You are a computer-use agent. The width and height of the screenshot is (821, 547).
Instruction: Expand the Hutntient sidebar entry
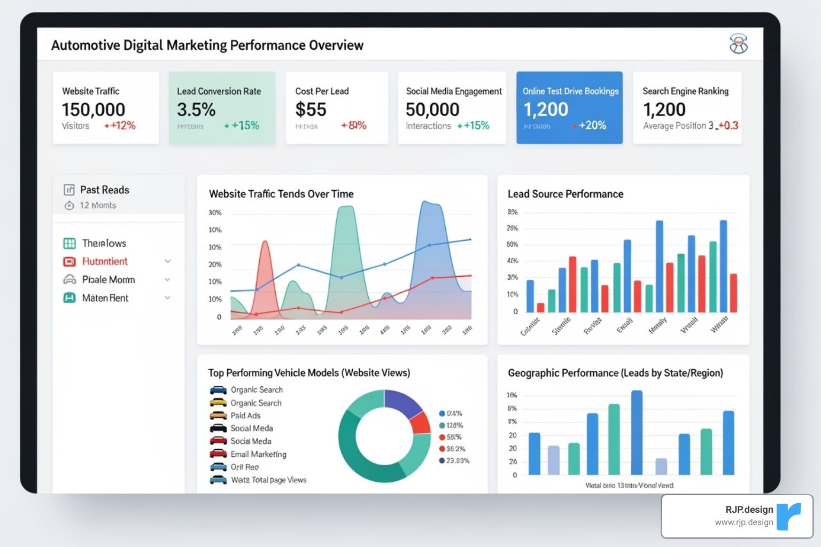click(167, 261)
